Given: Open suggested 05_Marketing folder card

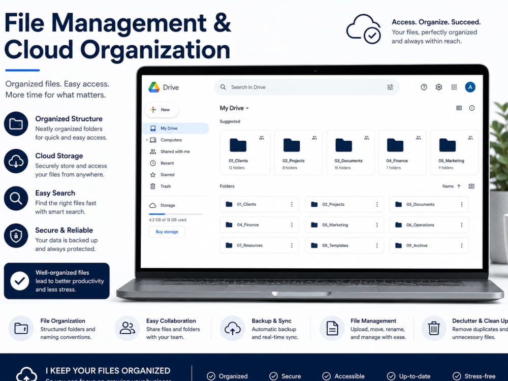Looking at the screenshot, I should 454,152.
